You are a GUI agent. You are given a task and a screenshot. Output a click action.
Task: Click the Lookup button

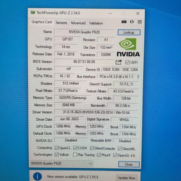click(x=129, y=33)
